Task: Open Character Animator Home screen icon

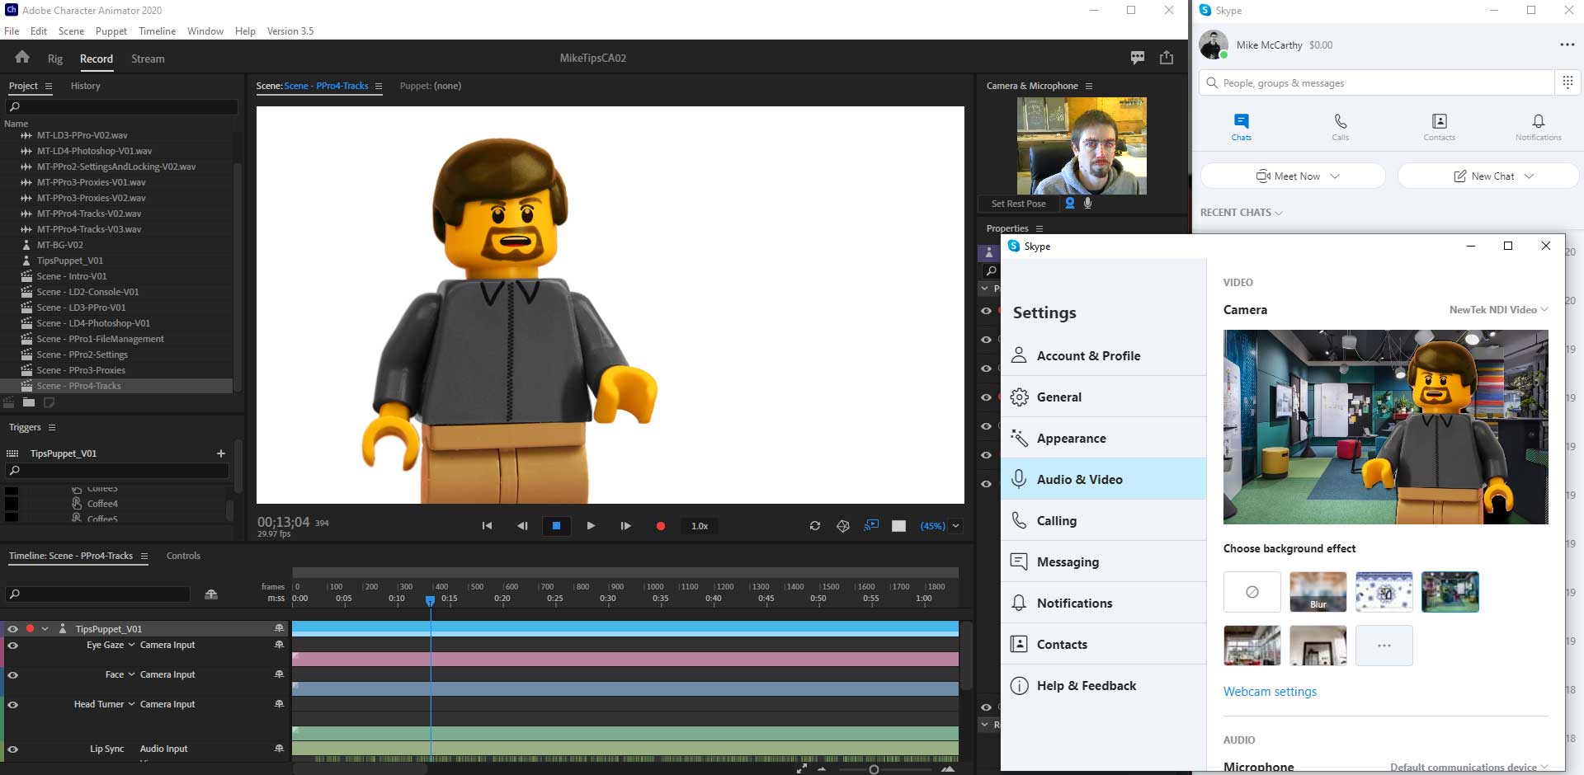Action: point(22,57)
